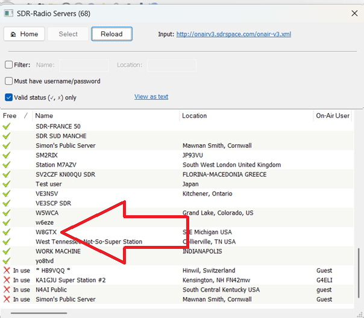Image resolution: width=364 pixels, height=318 pixels.
Task: Sort by the Free column header
Action: (16, 115)
